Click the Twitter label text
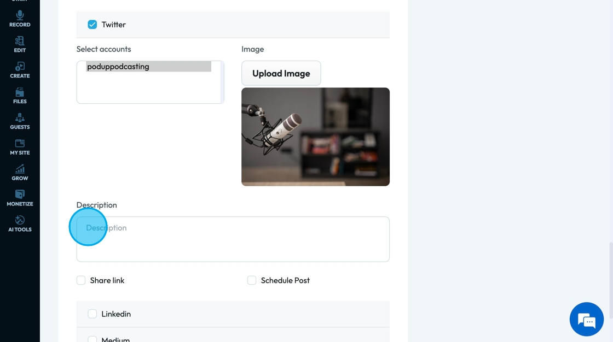Image resolution: width=613 pixels, height=342 pixels. point(113,25)
